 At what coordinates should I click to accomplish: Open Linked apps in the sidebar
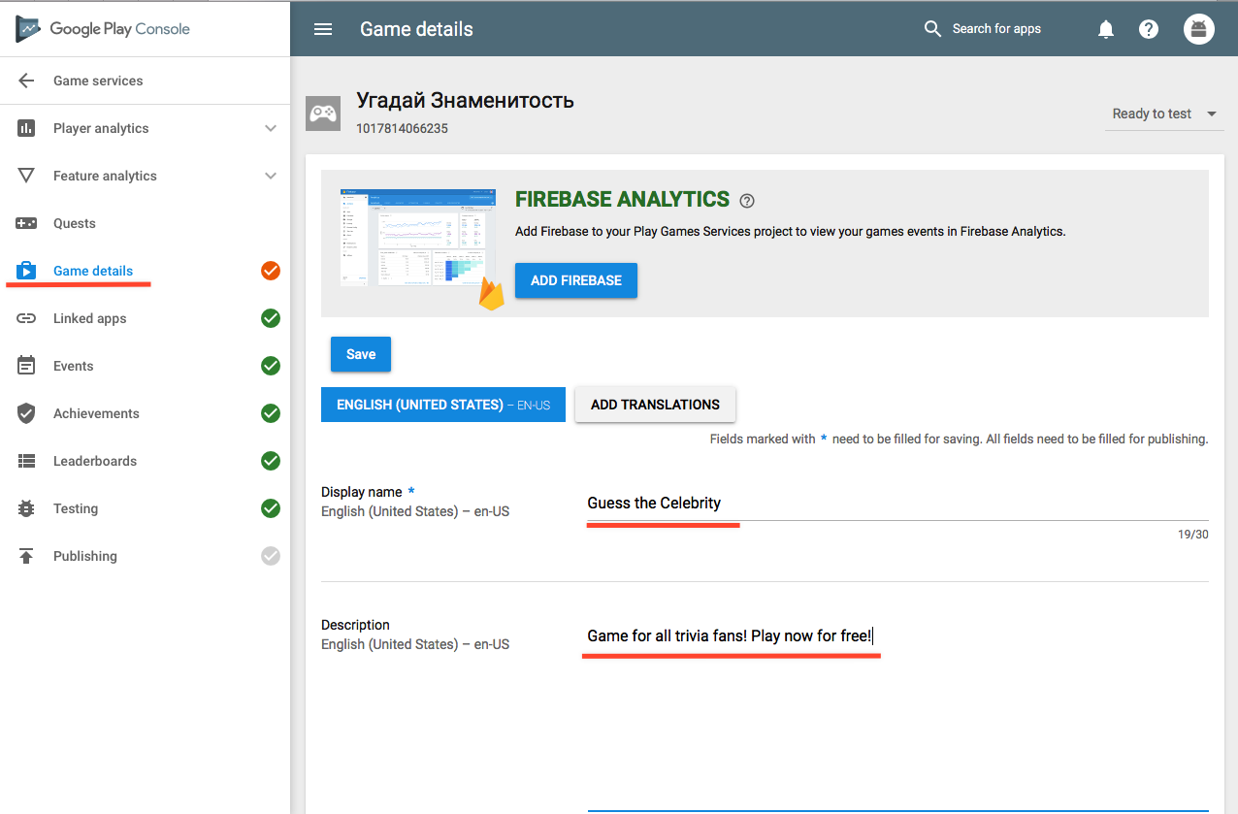(x=90, y=318)
